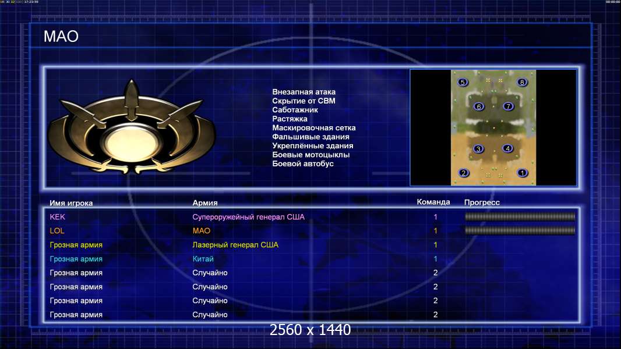Click team number in the LOL row

pos(435,231)
